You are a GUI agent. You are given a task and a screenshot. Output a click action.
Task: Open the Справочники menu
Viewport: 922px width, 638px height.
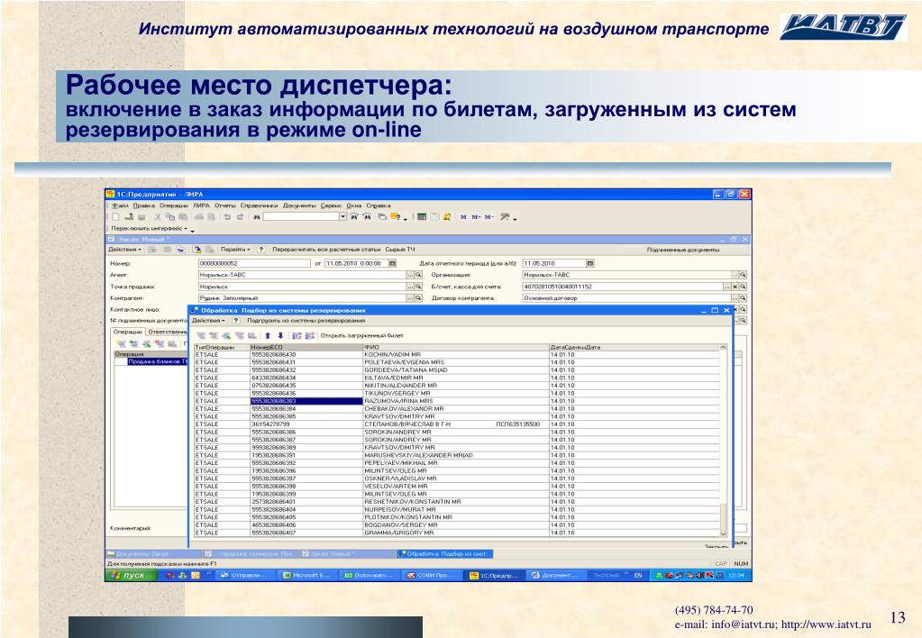pyautogui.click(x=260, y=205)
